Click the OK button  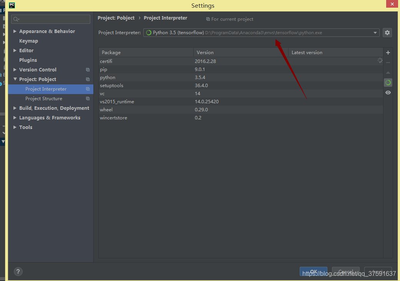pyautogui.click(x=314, y=271)
